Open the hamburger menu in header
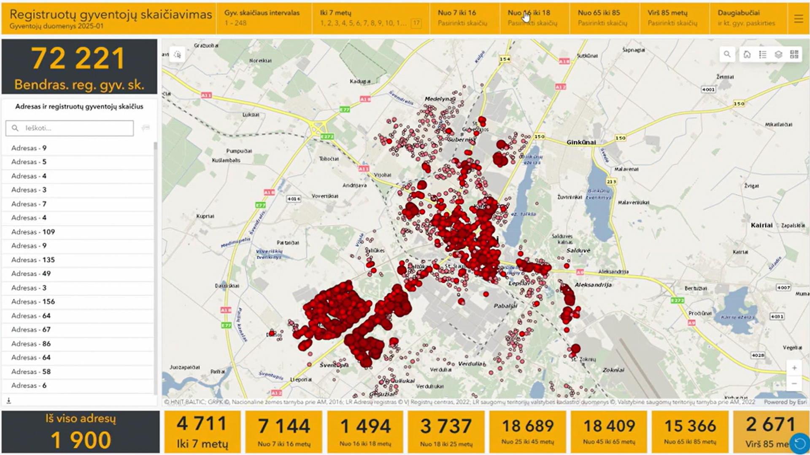The width and height of the screenshot is (810, 455). (798, 19)
